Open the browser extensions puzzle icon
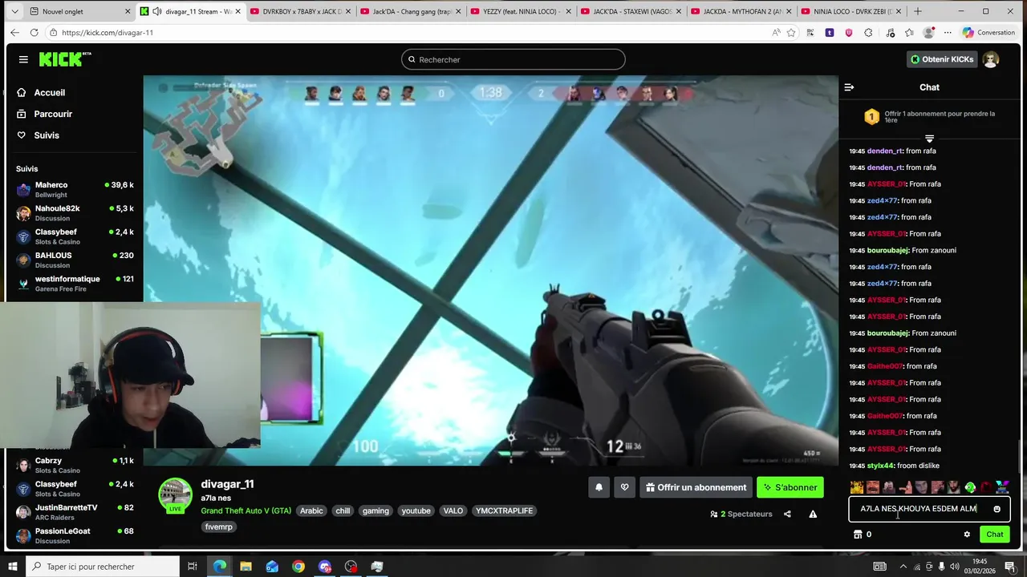 click(x=868, y=33)
